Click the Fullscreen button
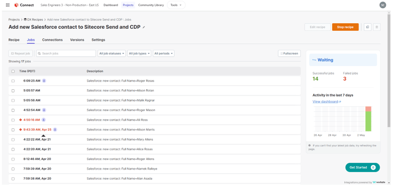The height and width of the screenshot is (187, 393). 289,53
